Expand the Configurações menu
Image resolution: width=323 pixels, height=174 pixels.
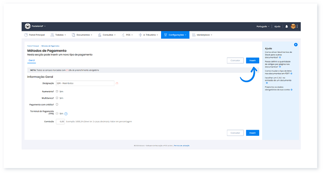[x=174, y=35]
